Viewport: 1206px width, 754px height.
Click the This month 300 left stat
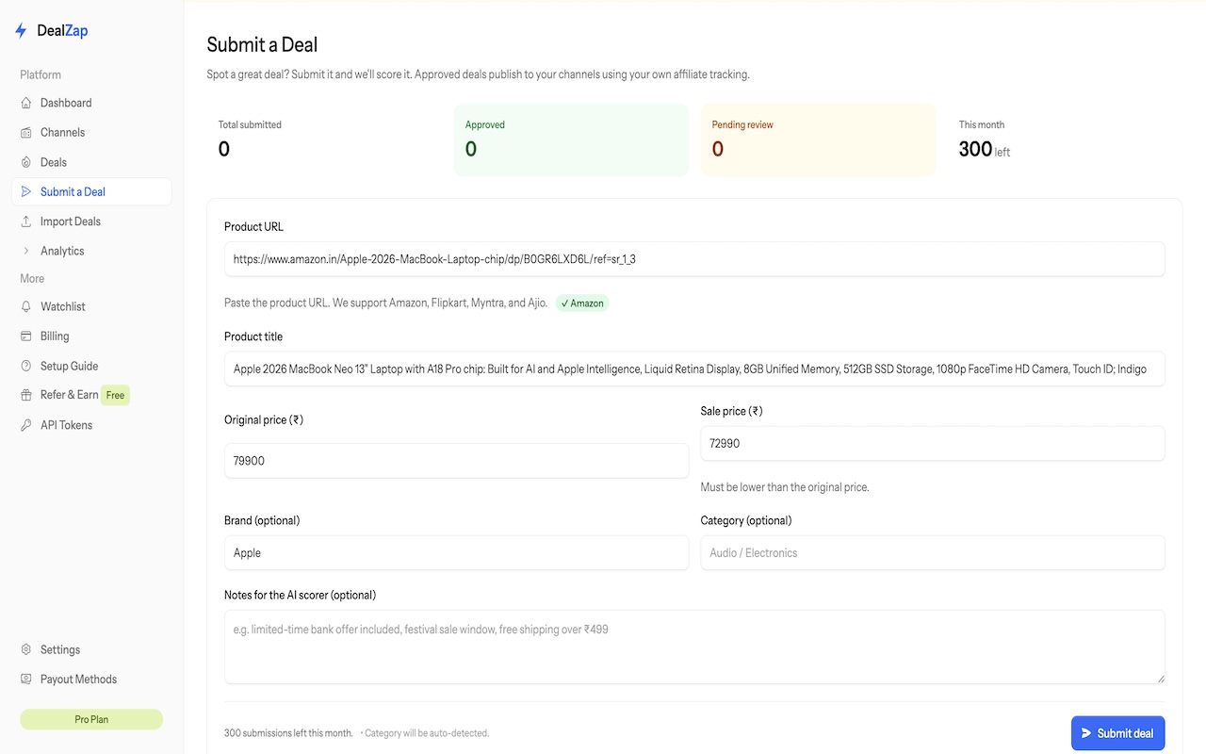[x=1065, y=139]
